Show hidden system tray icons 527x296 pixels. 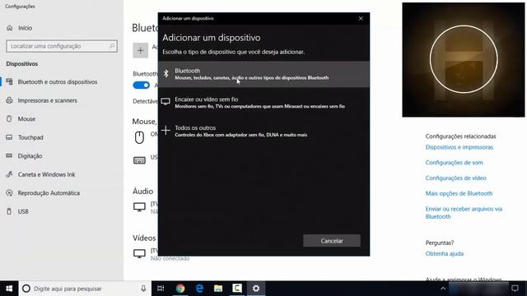(x=443, y=289)
